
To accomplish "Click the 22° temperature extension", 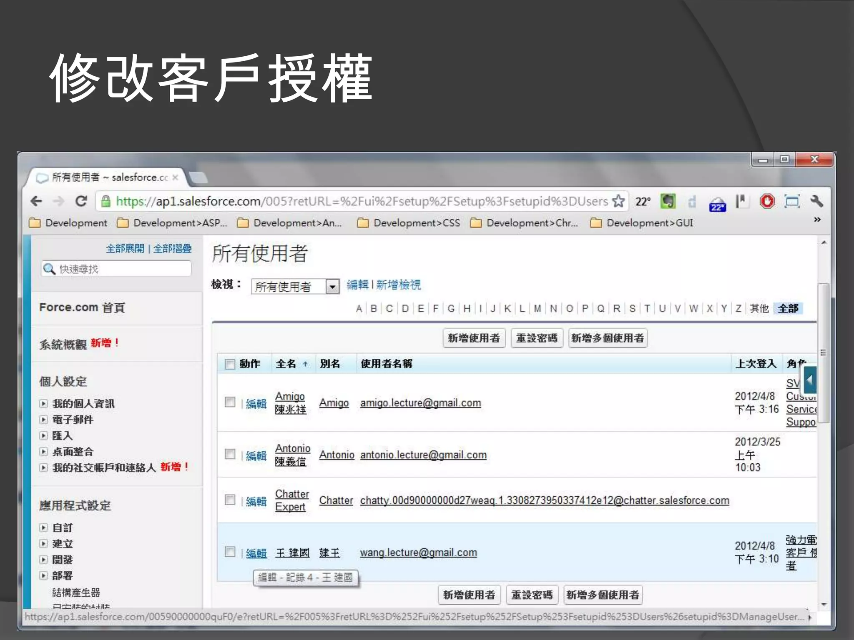I will tap(643, 202).
